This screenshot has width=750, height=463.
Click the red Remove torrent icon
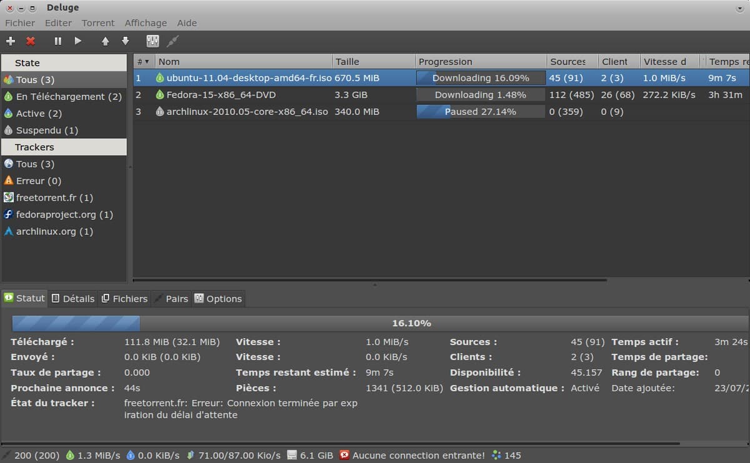pyautogui.click(x=31, y=41)
